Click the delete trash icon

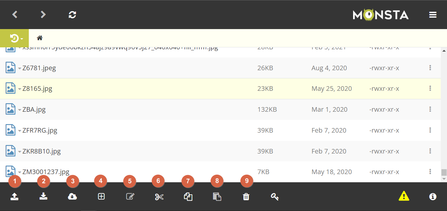[246, 197]
